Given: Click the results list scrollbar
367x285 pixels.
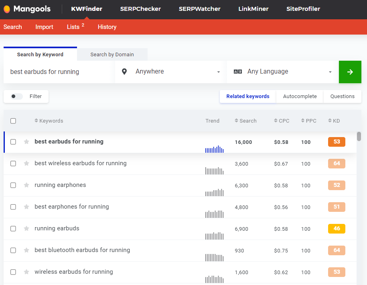Looking at the screenshot, I should [x=359, y=137].
